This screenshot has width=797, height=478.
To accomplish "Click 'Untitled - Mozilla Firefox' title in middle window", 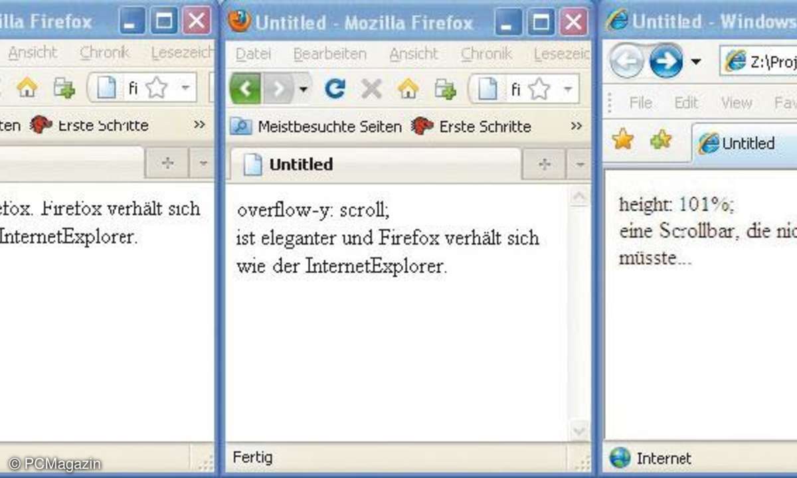I will pyautogui.click(x=365, y=23).
